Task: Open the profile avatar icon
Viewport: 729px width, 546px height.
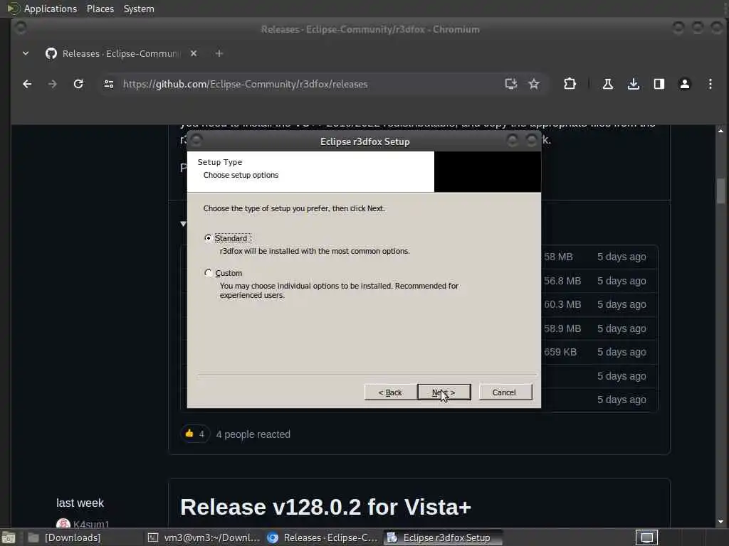Action: (684, 84)
